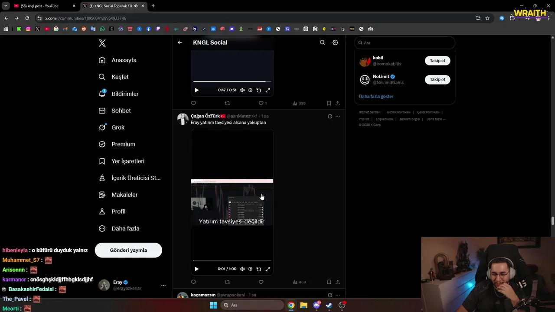This screenshot has width=555, height=312.
Task: View 393 views analytics
Action: click(x=299, y=103)
